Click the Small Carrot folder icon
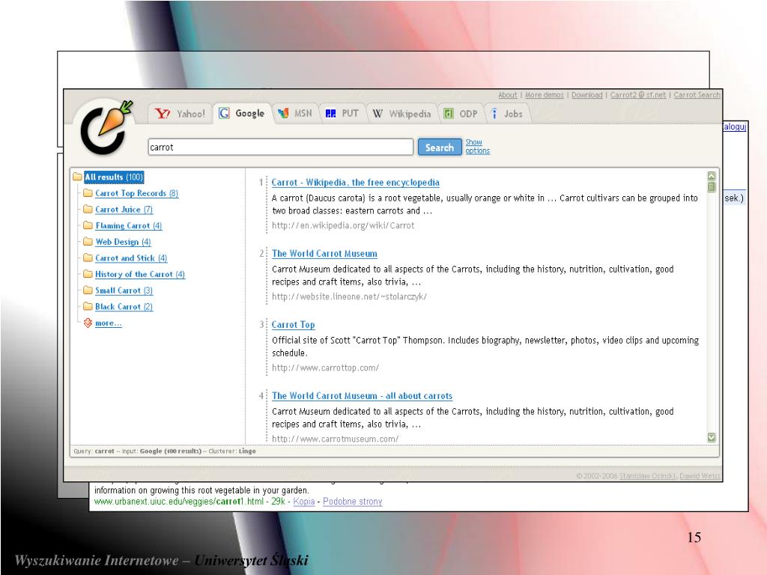767x575 pixels. [88, 290]
